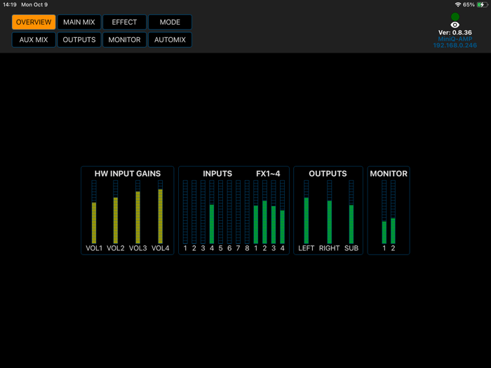Click the IP address 192.168.0.246
Screen dimensions: 491x368
click(455, 46)
